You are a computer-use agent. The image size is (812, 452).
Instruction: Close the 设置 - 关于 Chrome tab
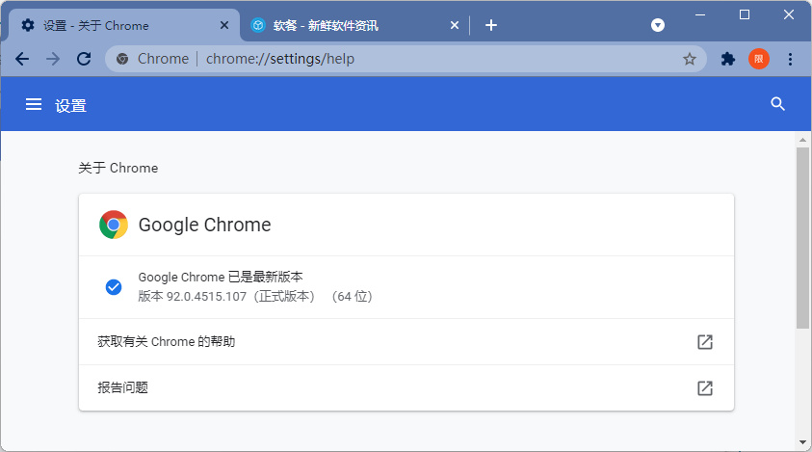click(x=225, y=25)
